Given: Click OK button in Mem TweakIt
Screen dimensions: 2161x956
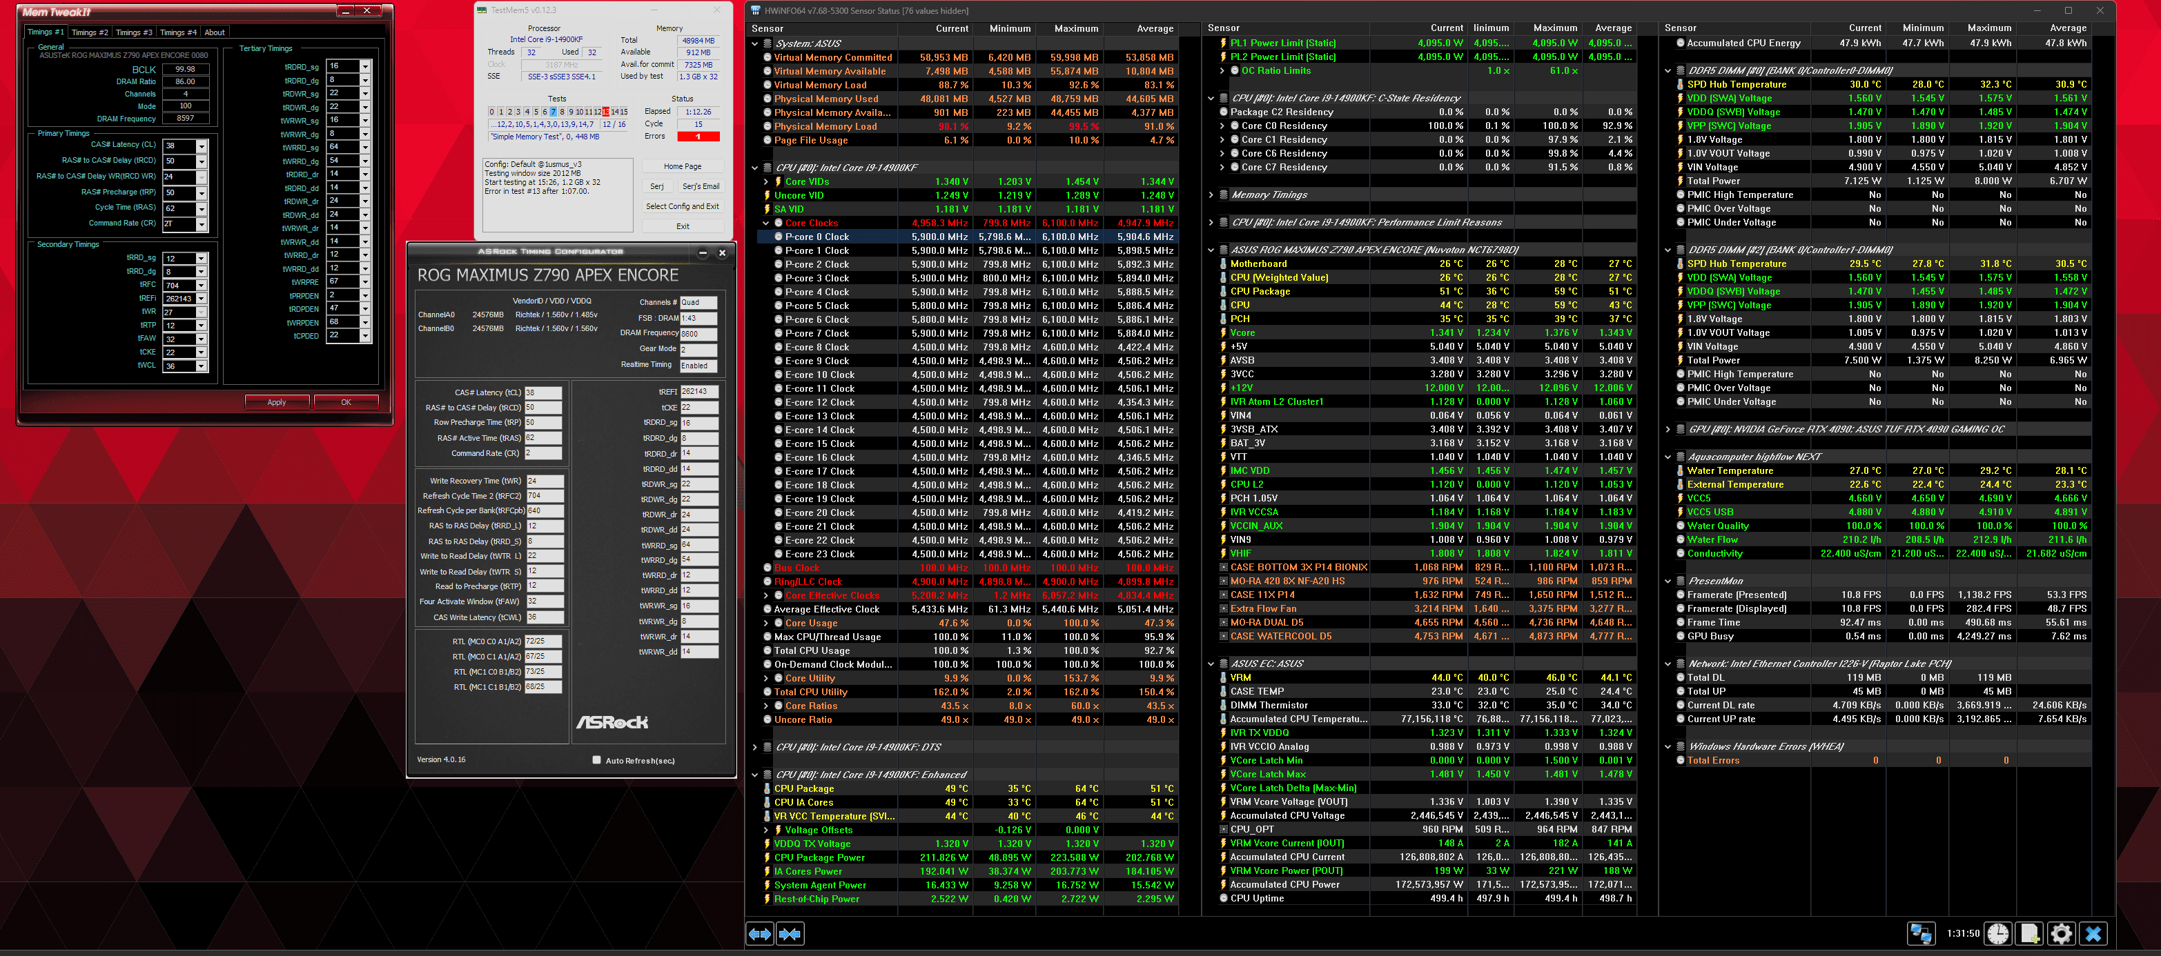Looking at the screenshot, I should pyautogui.click(x=346, y=401).
